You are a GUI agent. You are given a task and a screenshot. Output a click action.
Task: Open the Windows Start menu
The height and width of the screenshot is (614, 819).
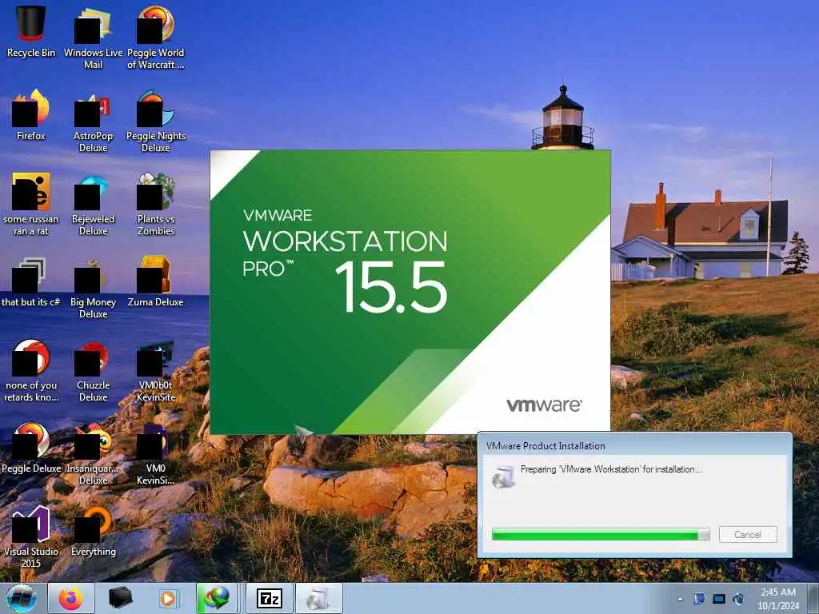(x=22, y=598)
